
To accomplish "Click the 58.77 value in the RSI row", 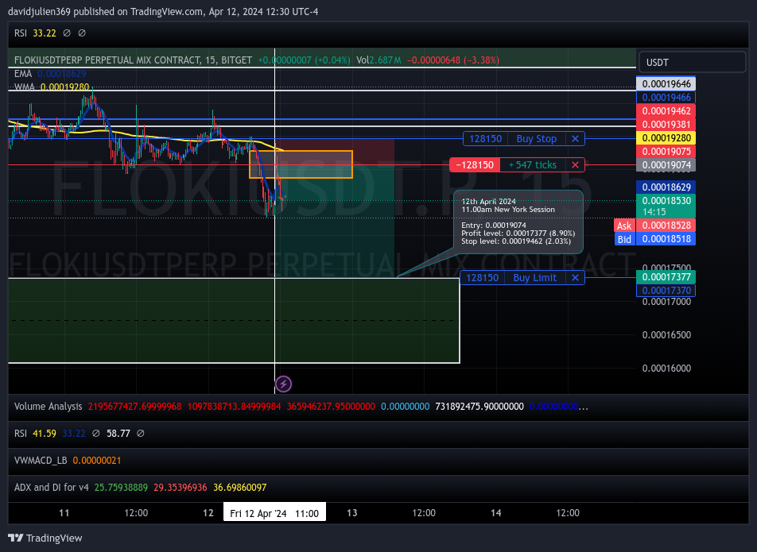I will click(x=118, y=434).
